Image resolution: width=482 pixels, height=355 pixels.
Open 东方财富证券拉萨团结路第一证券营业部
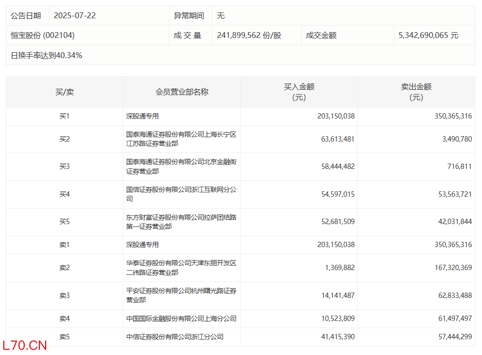tap(181, 222)
